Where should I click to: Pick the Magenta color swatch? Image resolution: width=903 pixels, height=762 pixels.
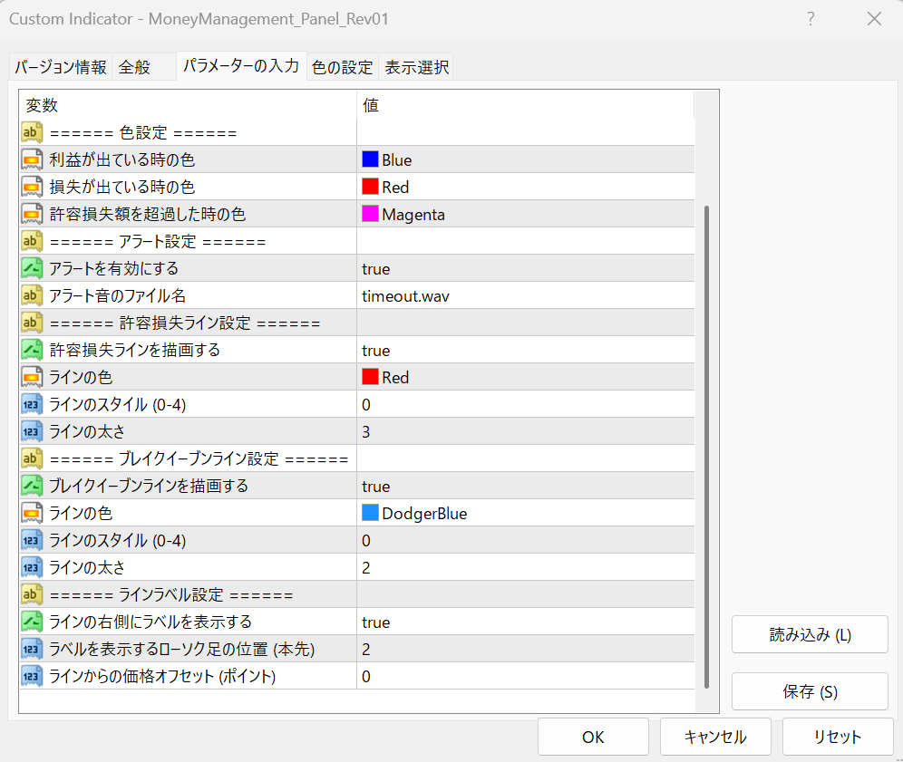[370, 214]
